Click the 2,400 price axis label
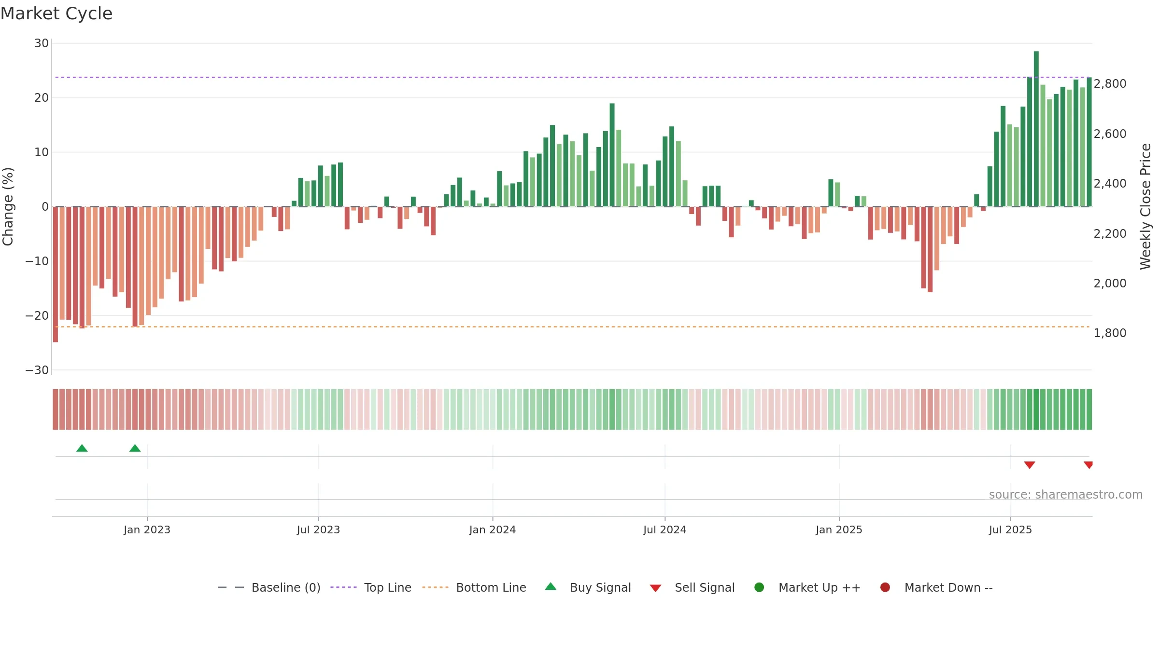Viewport: 1159px width, 651px height. pos(1110,184)
